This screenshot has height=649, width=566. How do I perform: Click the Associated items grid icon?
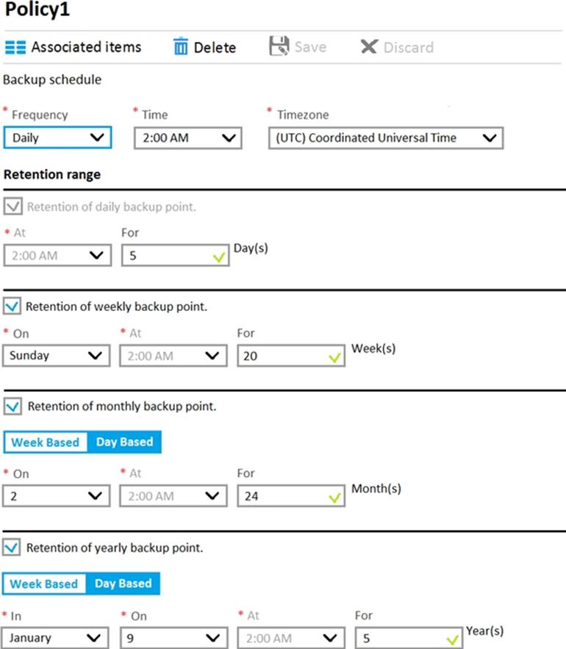click(15, 48)
